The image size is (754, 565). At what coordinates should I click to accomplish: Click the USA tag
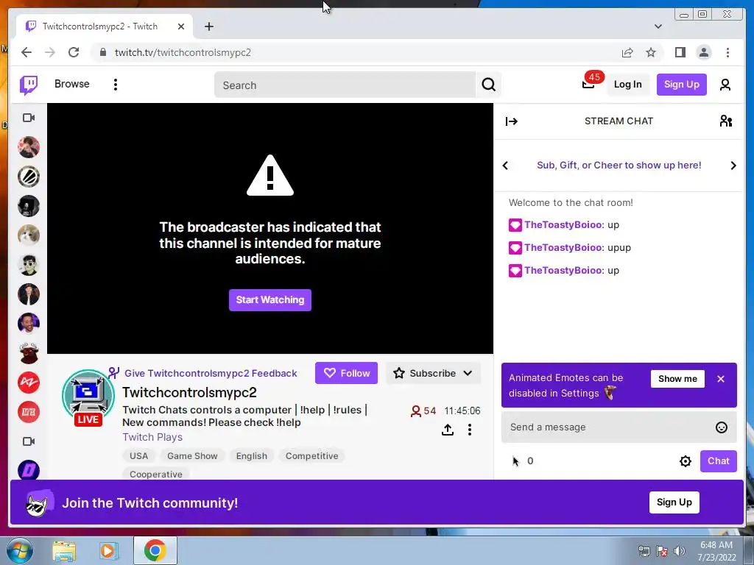coord(138,456)
